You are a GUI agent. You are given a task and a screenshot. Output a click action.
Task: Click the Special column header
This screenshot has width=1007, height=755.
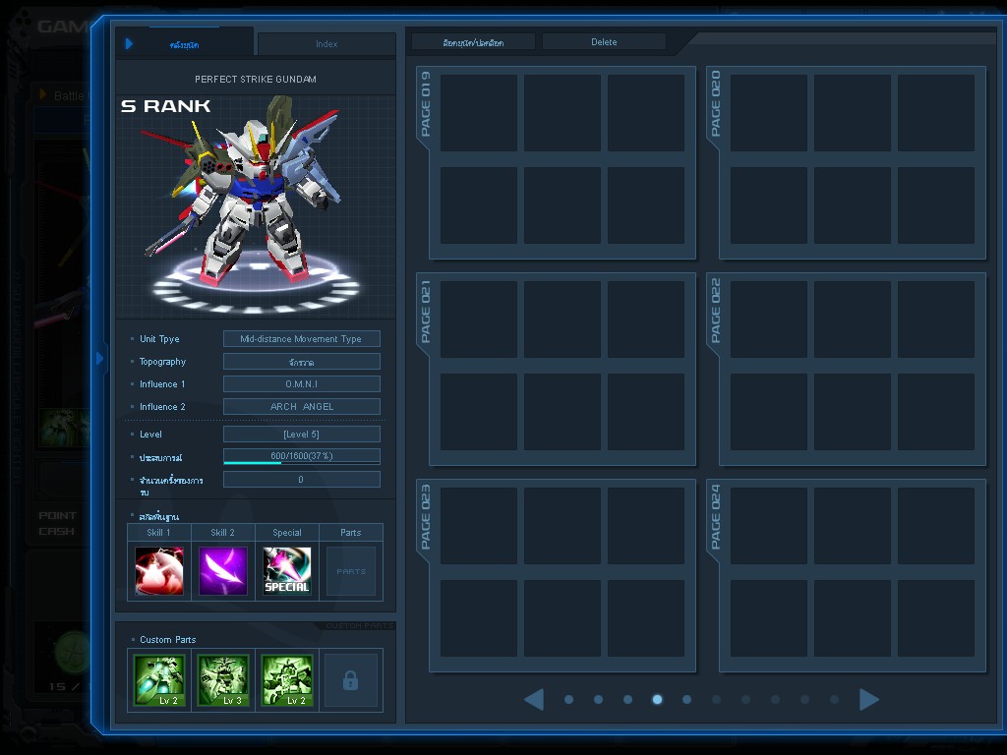click(x=287, y=532)
